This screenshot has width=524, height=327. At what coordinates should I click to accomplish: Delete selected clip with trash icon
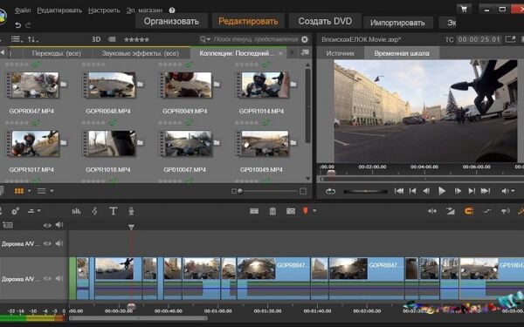coord(272,211)
